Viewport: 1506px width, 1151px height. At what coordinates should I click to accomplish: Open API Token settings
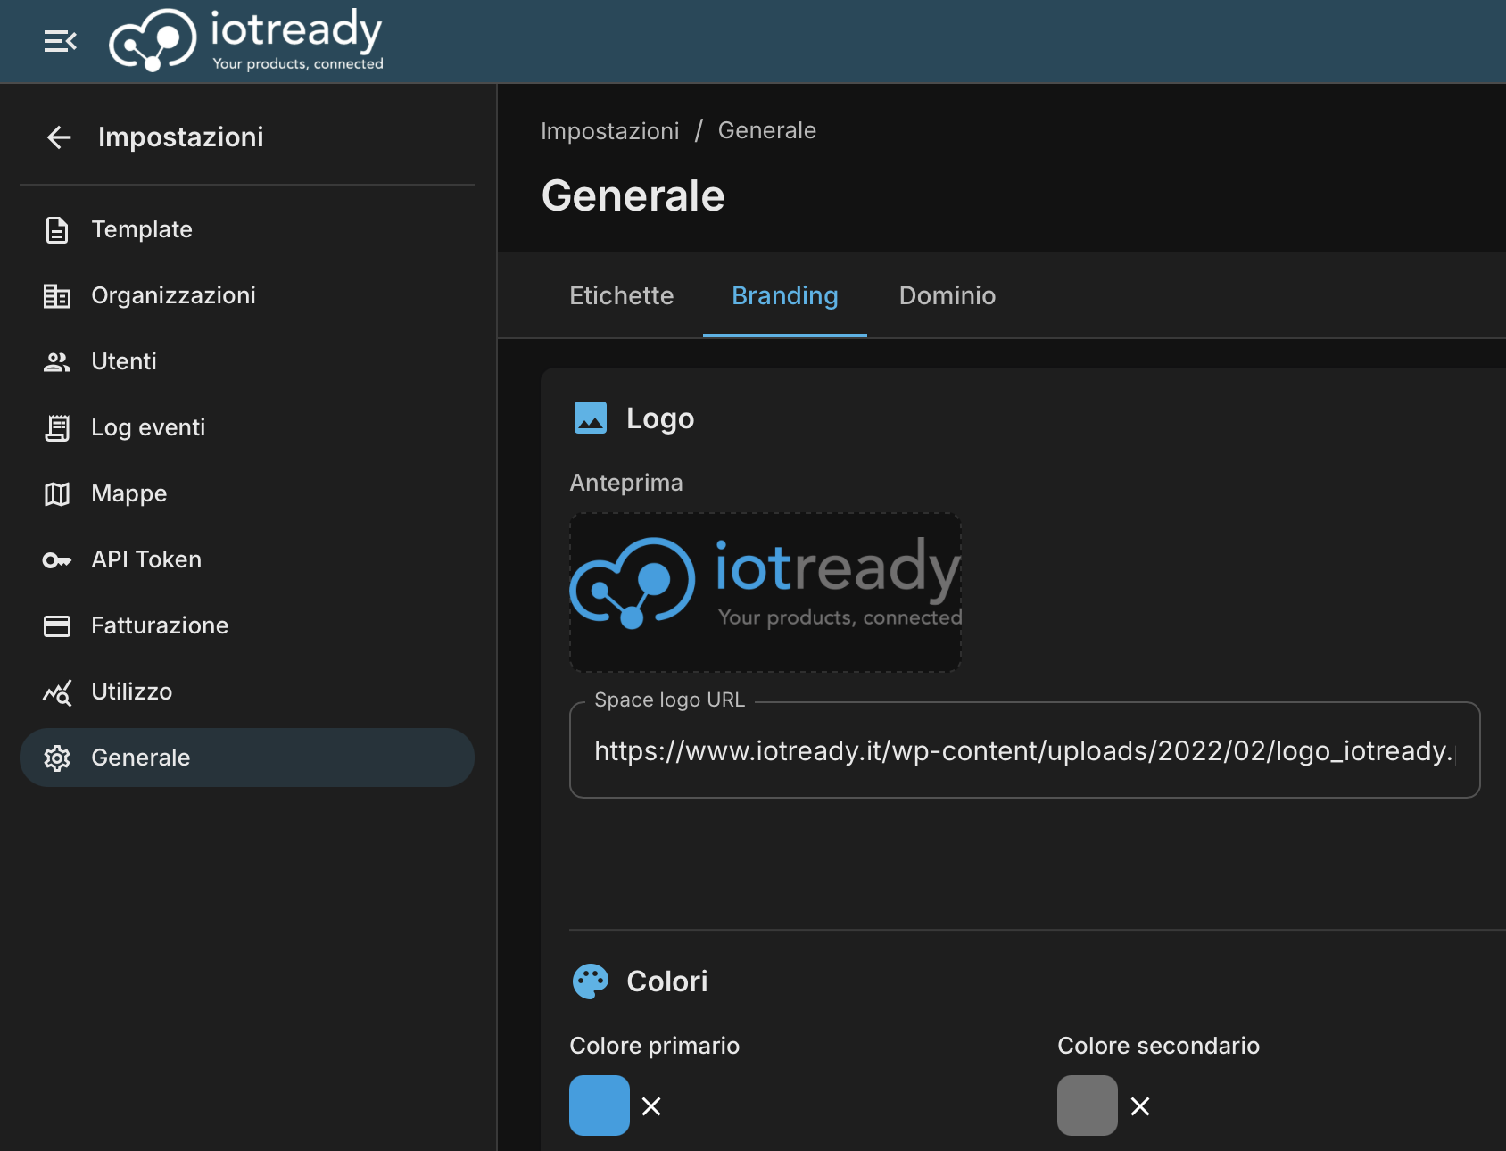(247, 560)
